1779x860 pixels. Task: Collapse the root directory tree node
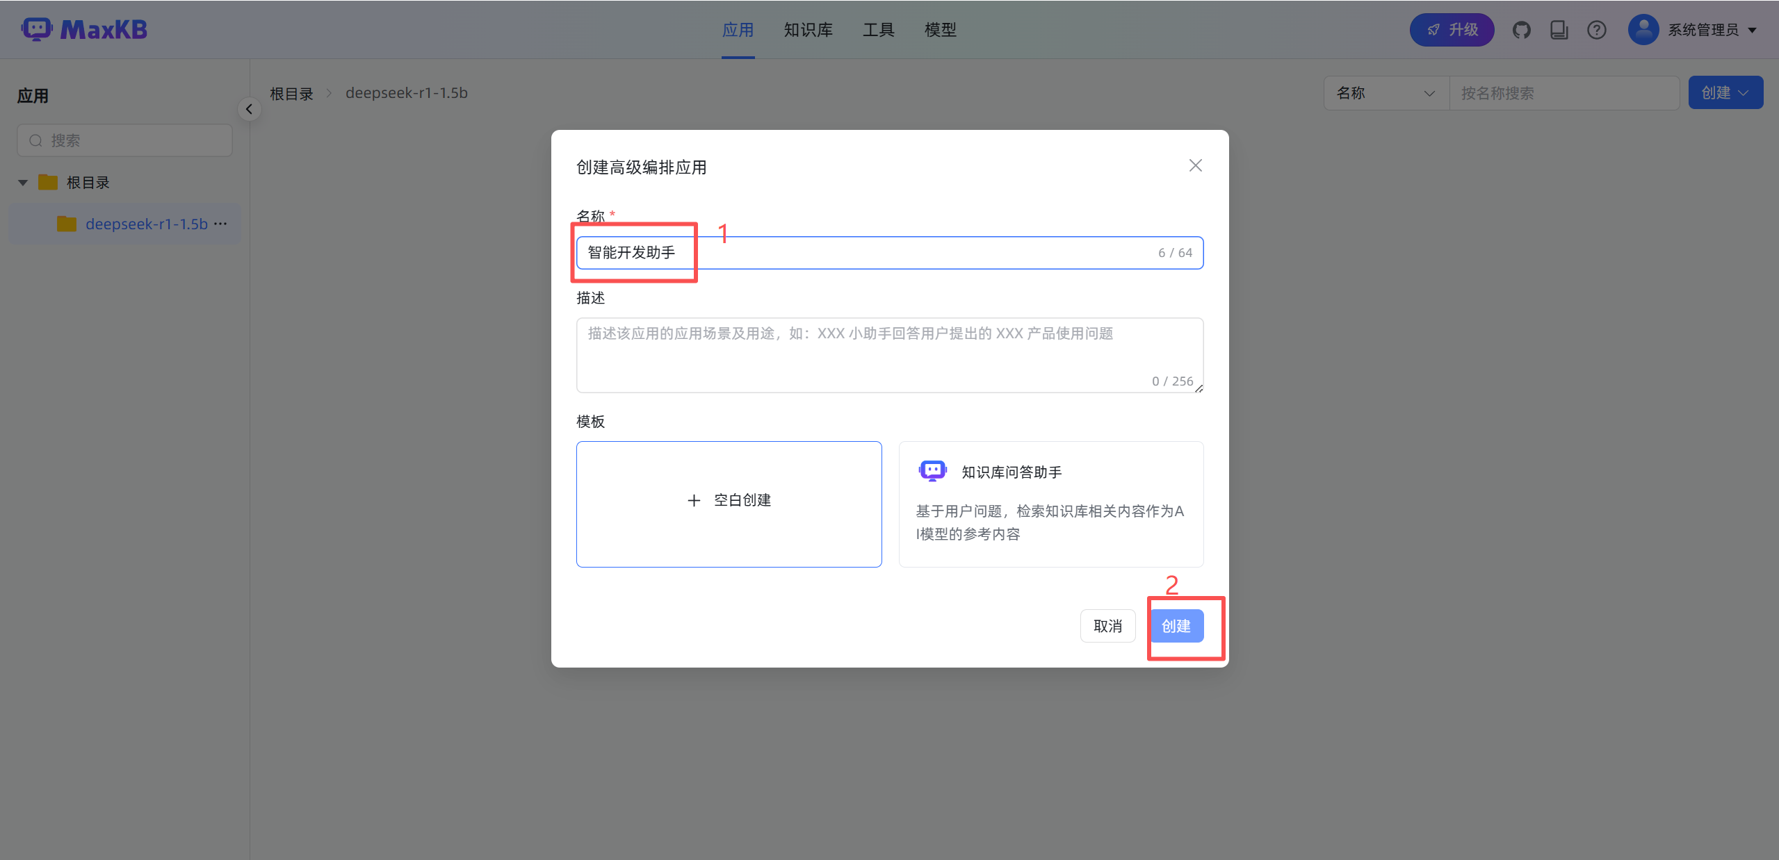pos(23,183)
